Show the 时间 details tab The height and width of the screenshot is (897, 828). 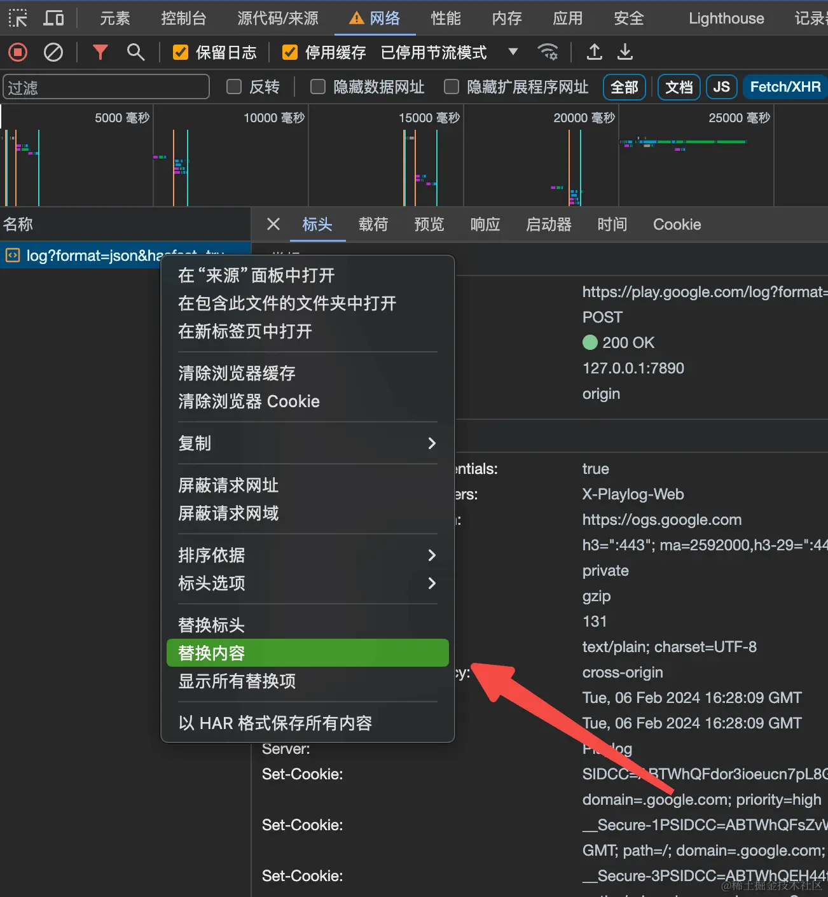(x=612, y=224)
